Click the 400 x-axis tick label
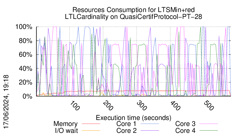243x136 pixels. 176,106
